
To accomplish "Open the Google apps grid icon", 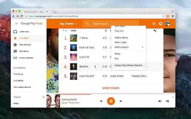I will coord(154,24).
